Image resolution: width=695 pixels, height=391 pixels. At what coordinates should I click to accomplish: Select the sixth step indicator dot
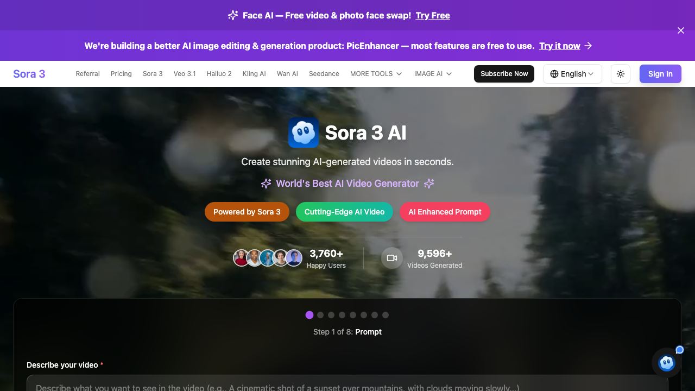(x=364, y=315)
